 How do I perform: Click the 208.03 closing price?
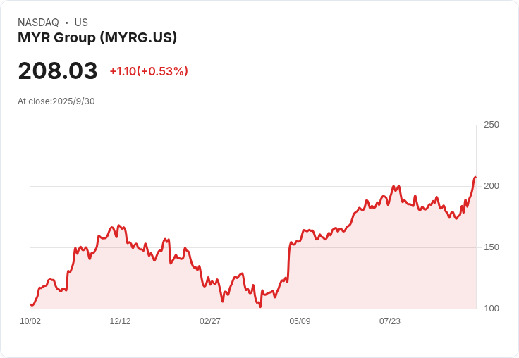[58, 71]
